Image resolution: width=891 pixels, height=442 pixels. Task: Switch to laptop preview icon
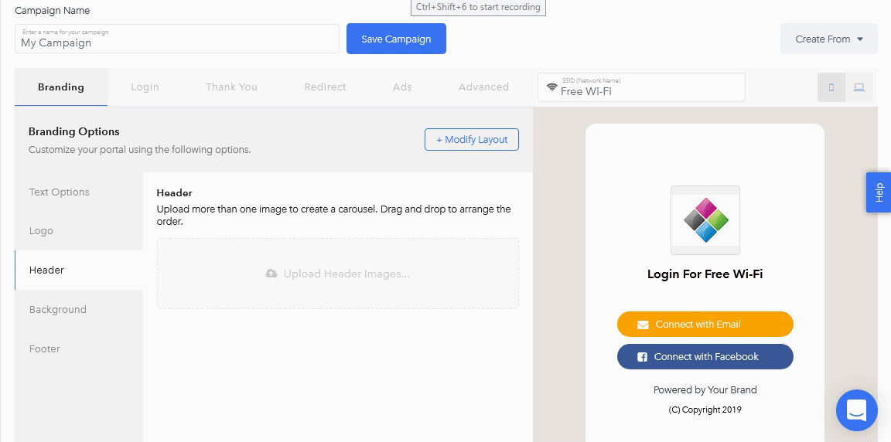[859, 87]
